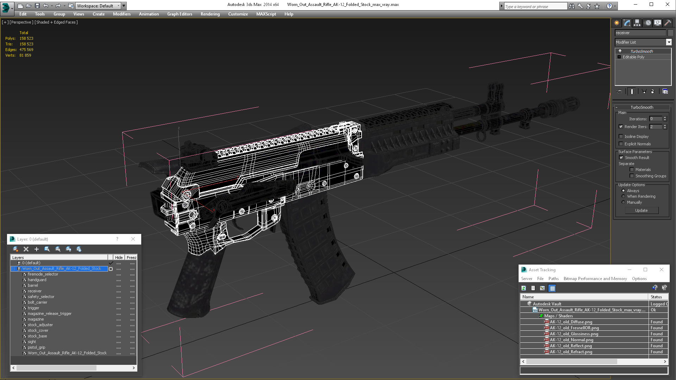This screenshot has width=676, height=380.
Task: Open the MAXScript menu
Action: tap(266, 14)
